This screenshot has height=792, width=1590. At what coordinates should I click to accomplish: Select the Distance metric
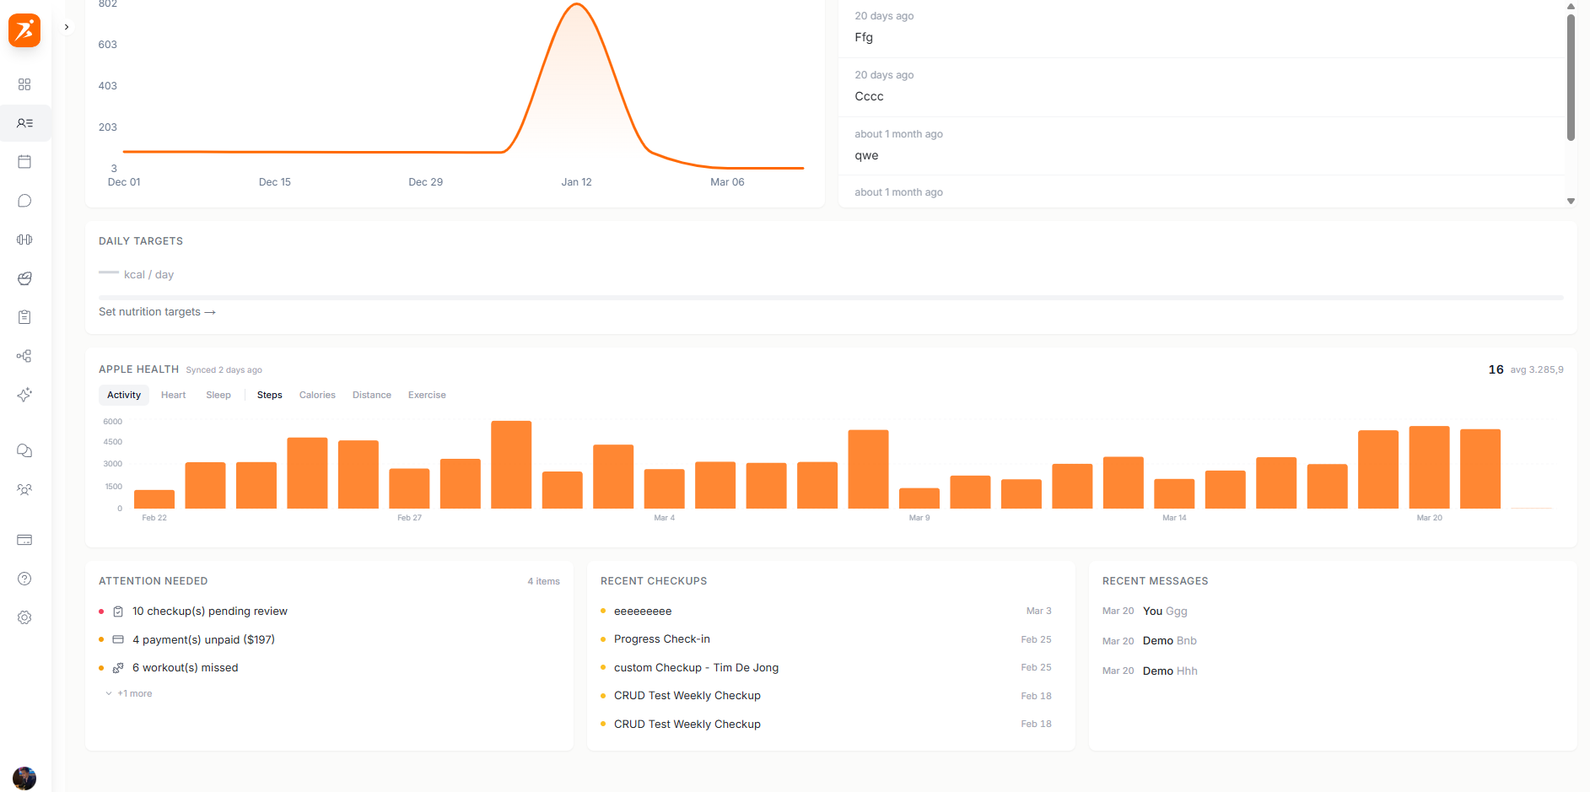click(371, 395)
